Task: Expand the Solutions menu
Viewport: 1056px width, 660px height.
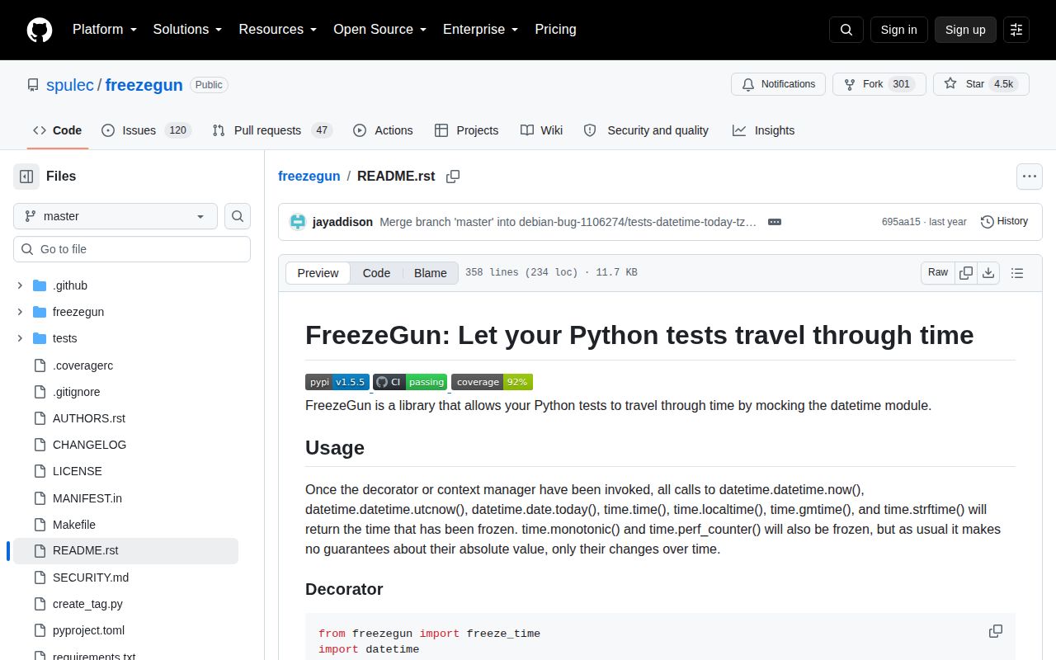Action: [x=187, y=30]
